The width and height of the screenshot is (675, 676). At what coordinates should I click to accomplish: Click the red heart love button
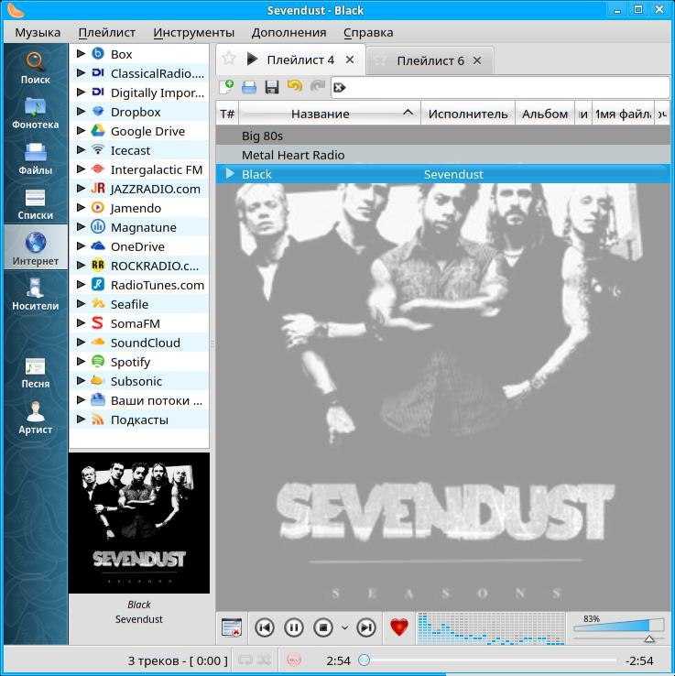pyautogui.click(x=399, y=627)
